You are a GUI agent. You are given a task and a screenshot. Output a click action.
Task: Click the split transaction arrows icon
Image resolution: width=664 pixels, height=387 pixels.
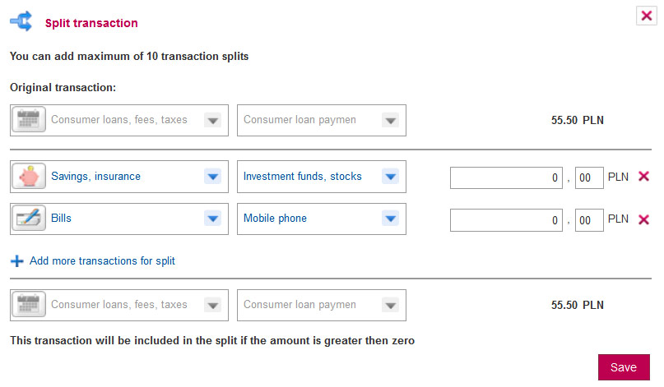pos(21,22)
